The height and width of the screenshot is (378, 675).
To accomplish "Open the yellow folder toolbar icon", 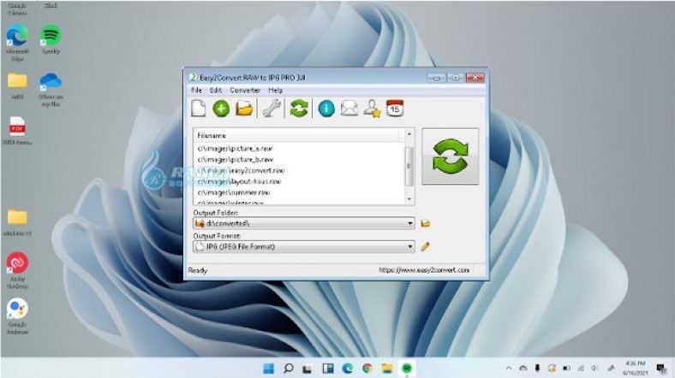I will point(244,109).
